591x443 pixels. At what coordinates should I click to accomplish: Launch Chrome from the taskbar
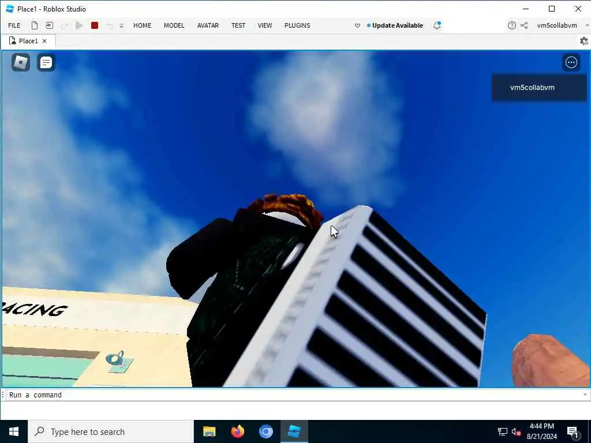pyautogui.click(x=265, y=431)
